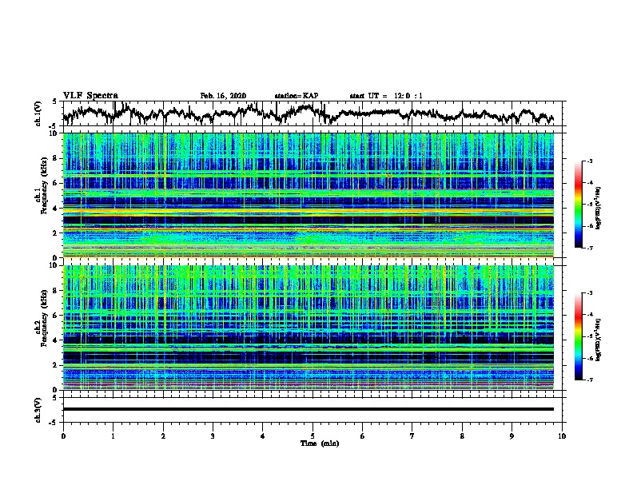Click the flat black ch.3 voltage trace

(x=309, y=409)
